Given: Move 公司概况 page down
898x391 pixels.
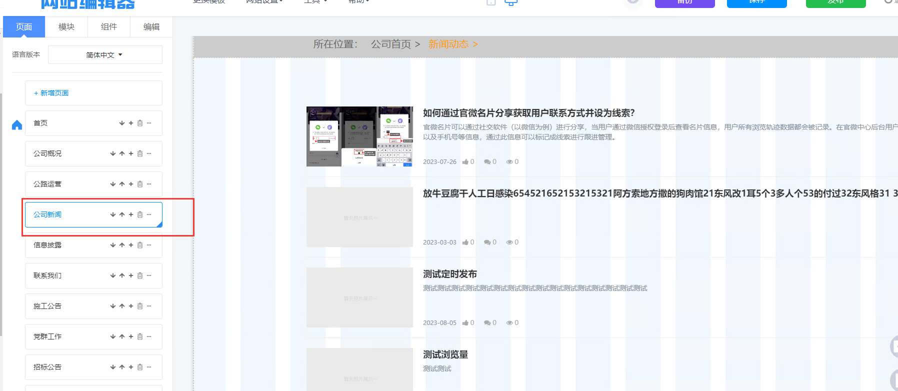Looking at the screenshot, I should [113, 153].
